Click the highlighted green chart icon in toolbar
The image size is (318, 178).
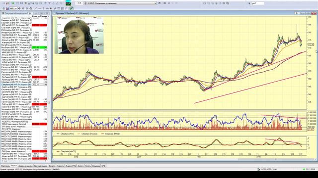point(72,8)
